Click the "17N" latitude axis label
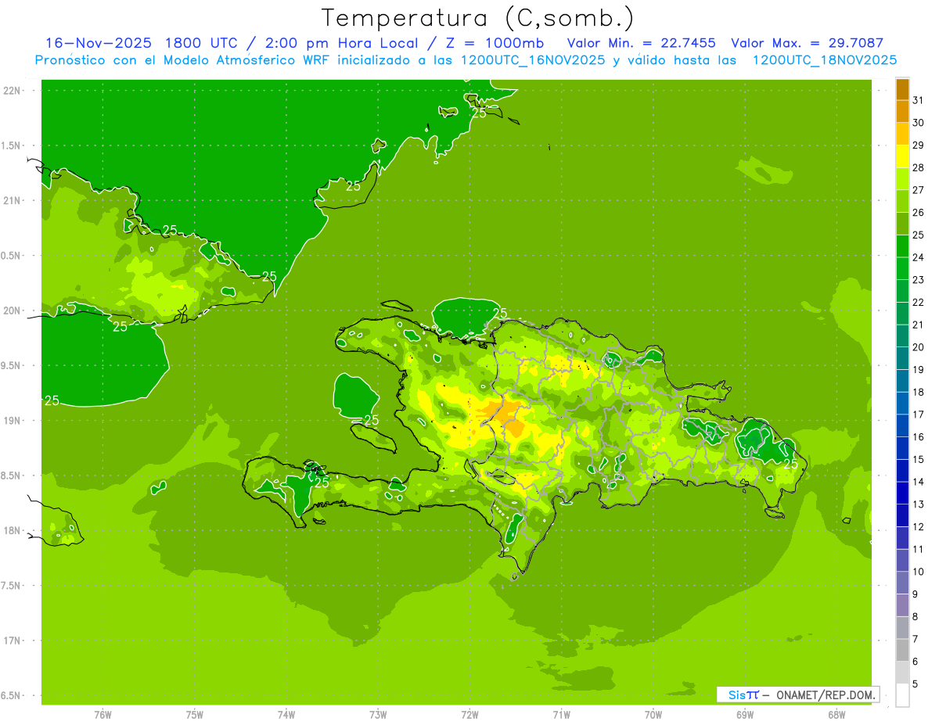Image resolution: width=939 pixels, height=725 pixels. pos(13,641)
